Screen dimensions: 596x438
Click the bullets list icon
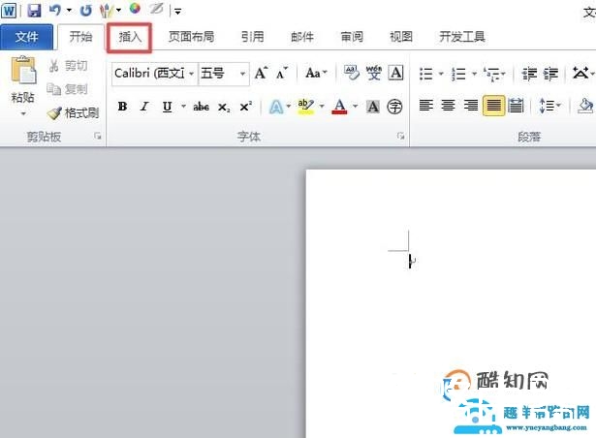(x=426, y=74)
